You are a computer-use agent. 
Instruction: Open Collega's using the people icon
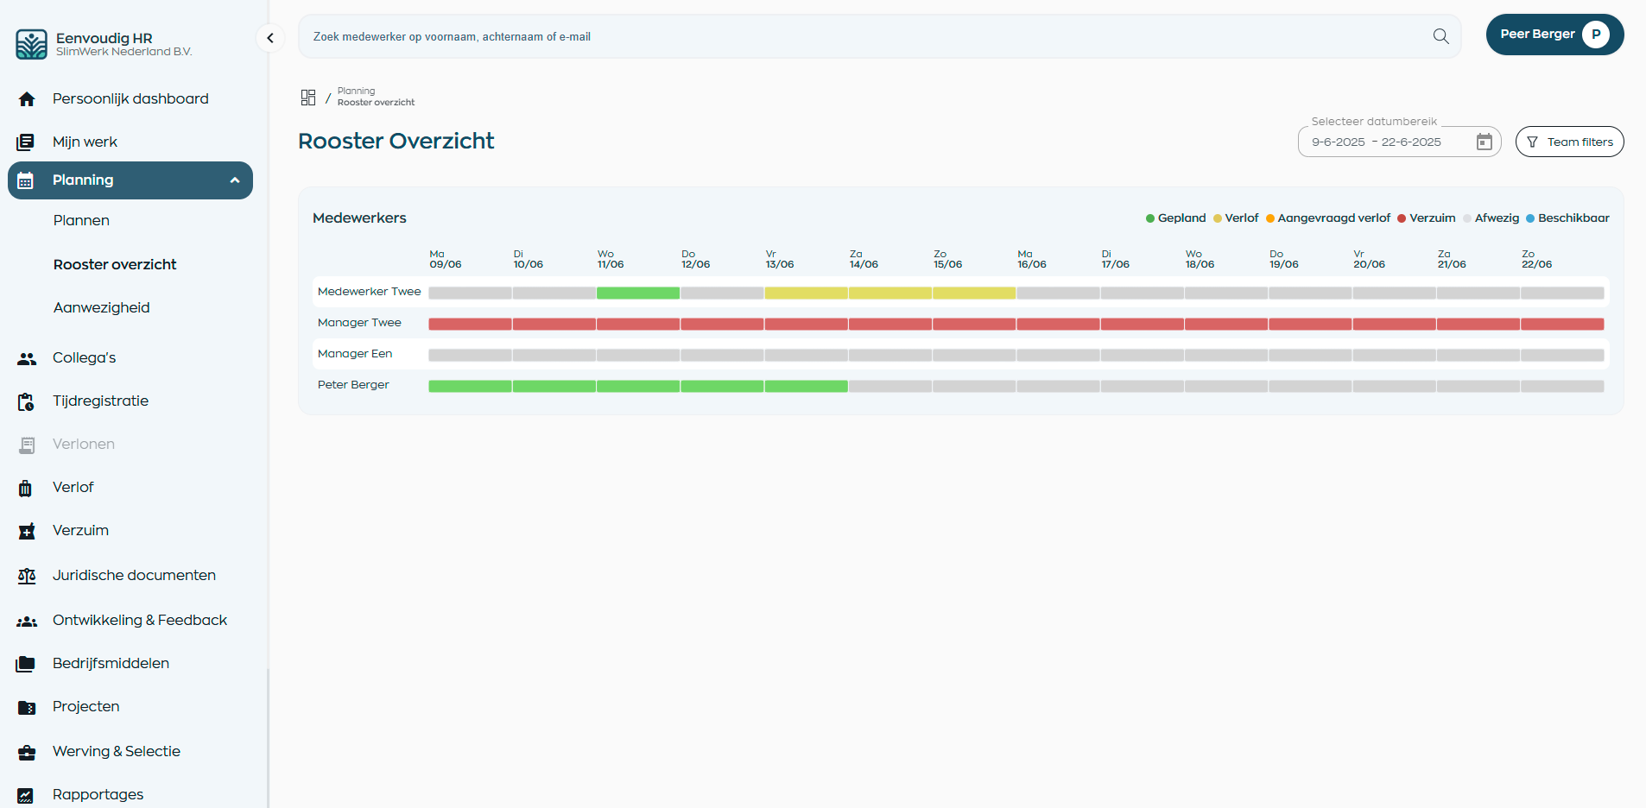pos(27,357)
